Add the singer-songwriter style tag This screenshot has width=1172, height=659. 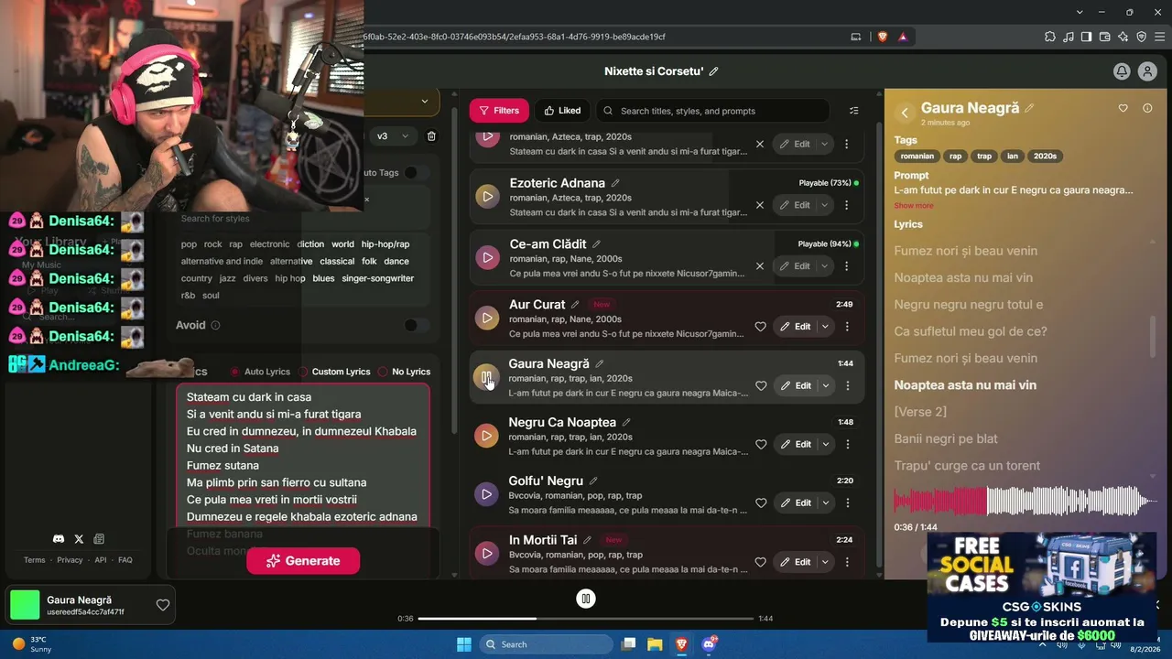[378, 278]
